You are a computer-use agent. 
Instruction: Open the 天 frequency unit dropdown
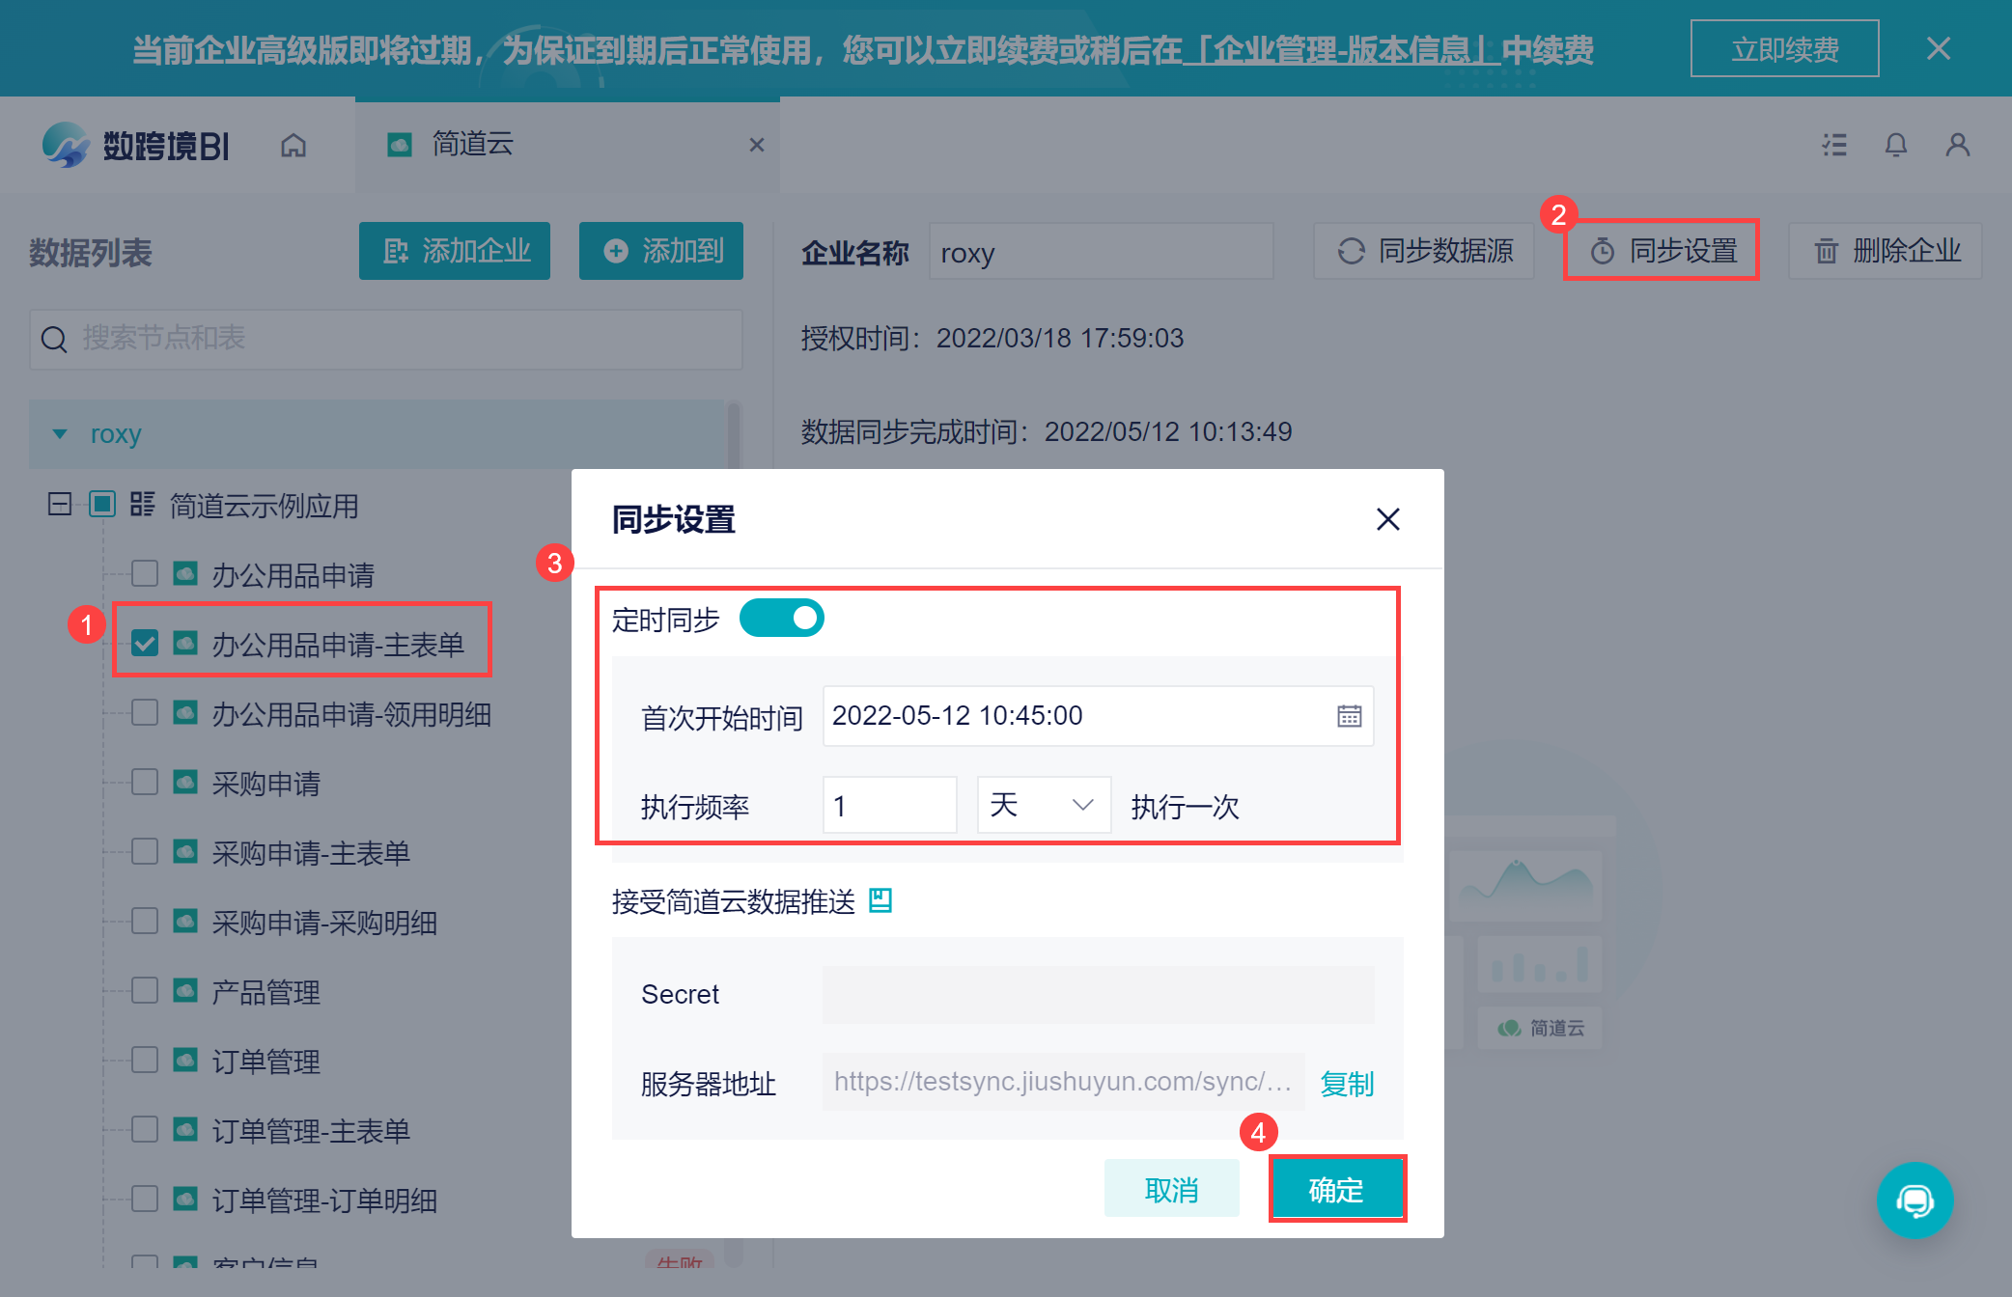[x=1044, y=805]
